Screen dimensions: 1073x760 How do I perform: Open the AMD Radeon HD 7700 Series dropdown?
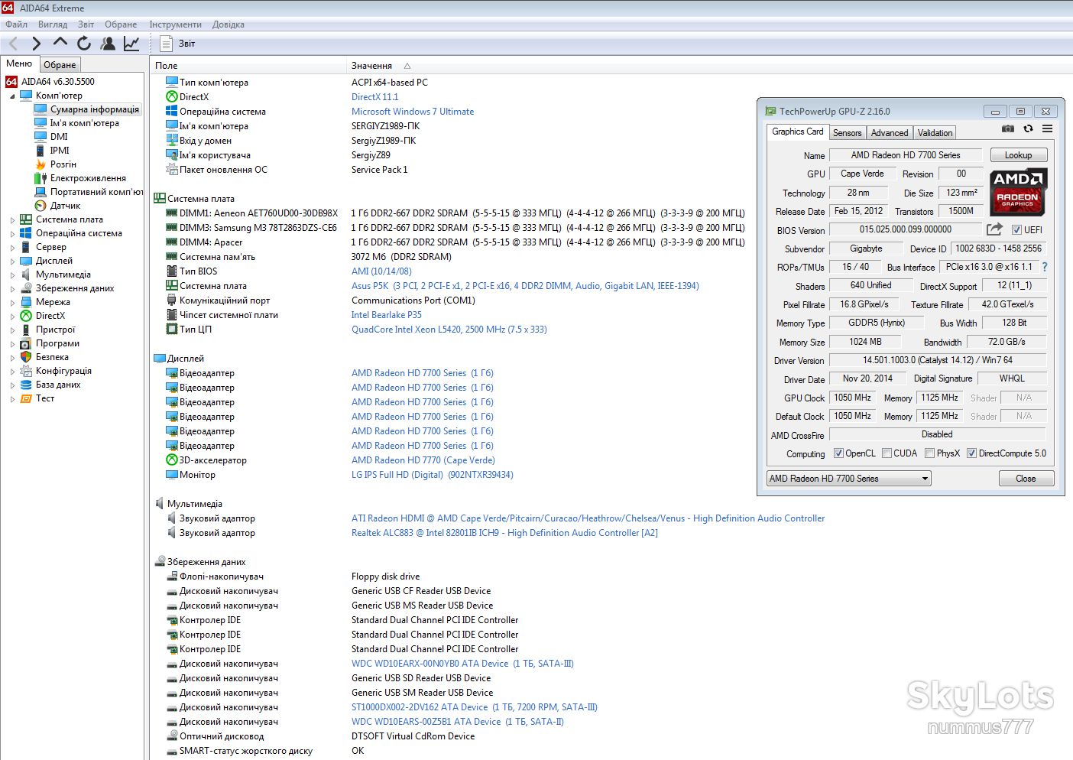[x=848, y=479]
